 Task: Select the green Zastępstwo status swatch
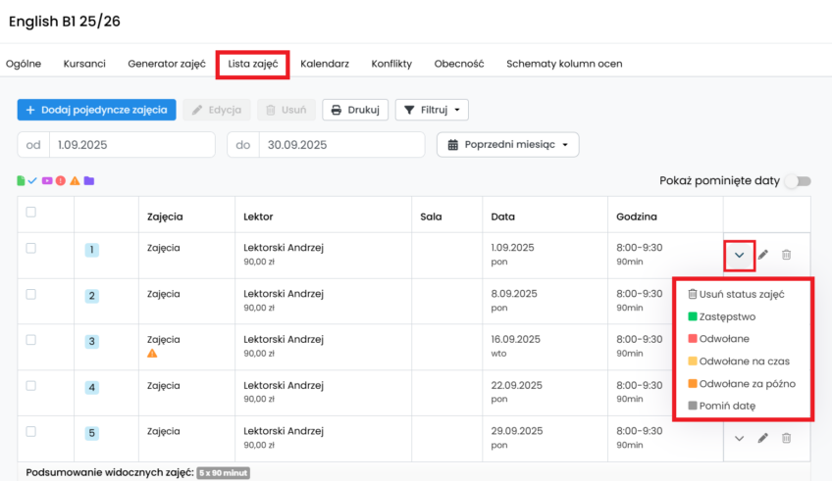[x=692, y=316]
